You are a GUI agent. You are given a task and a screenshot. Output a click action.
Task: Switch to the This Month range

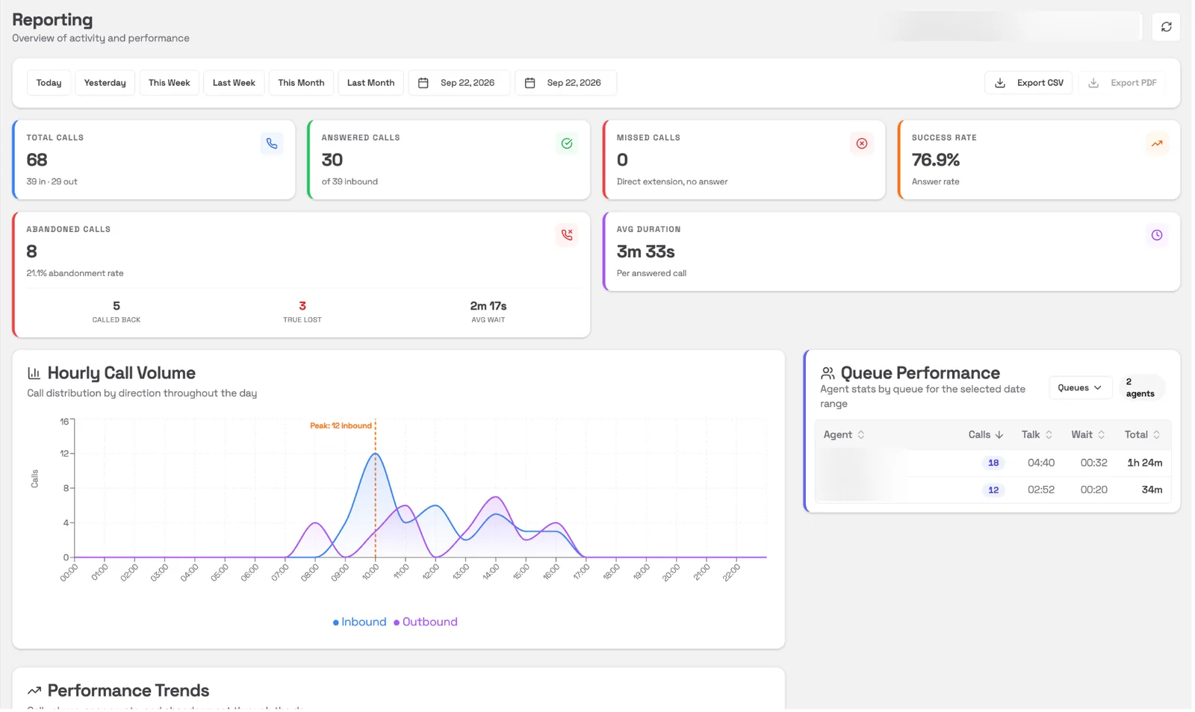click(x=301, y=83)
